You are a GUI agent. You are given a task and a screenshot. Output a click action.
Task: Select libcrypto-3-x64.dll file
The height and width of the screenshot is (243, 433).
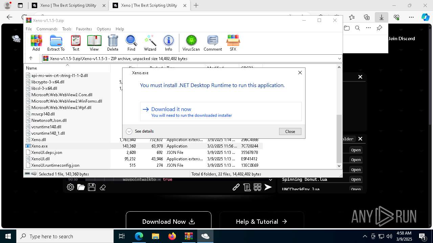tap(48, 82)
